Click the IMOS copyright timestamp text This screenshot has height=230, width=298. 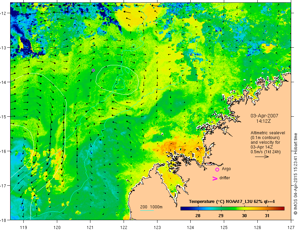pos(295,174)
